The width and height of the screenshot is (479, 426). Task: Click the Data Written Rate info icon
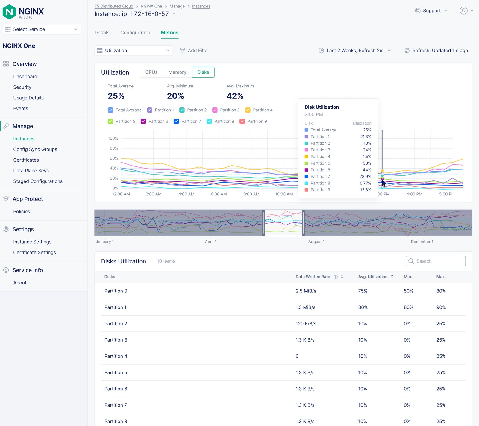point(336,277)
